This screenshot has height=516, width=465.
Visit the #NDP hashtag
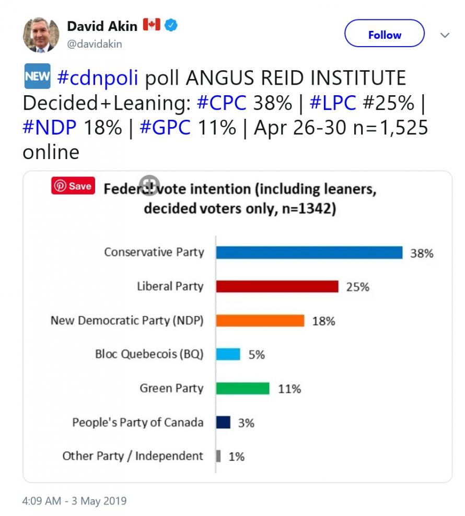[50, 127]
